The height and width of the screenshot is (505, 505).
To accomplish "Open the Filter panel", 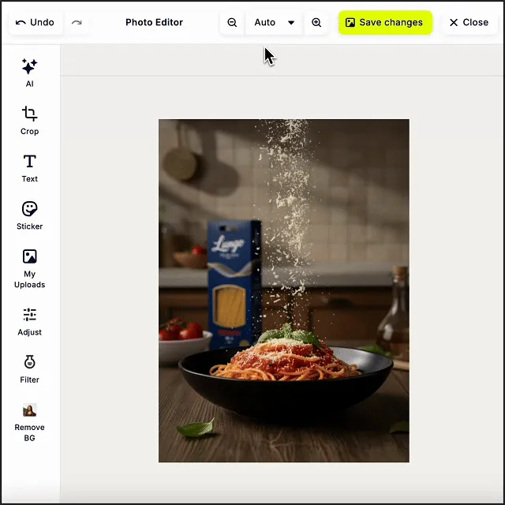I will pyautogui.click(x=29, y=368).
